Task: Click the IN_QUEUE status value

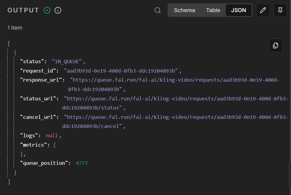Action: (x=69, y=62)
